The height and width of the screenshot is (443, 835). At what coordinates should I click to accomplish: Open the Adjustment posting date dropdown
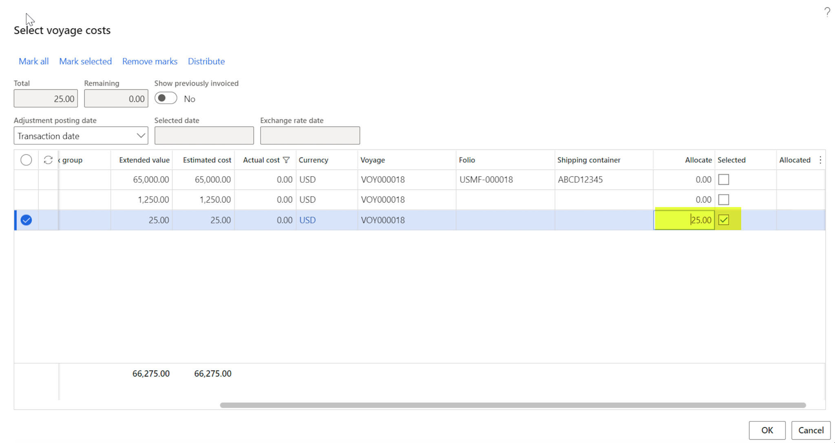click(141, 136)
